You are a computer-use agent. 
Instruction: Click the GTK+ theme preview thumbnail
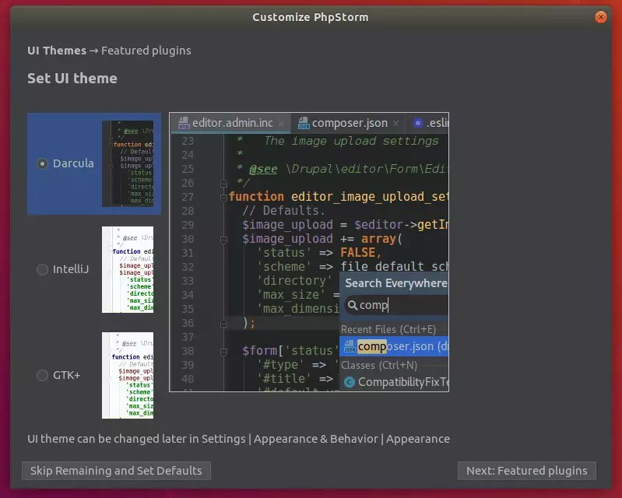(128, 375)
